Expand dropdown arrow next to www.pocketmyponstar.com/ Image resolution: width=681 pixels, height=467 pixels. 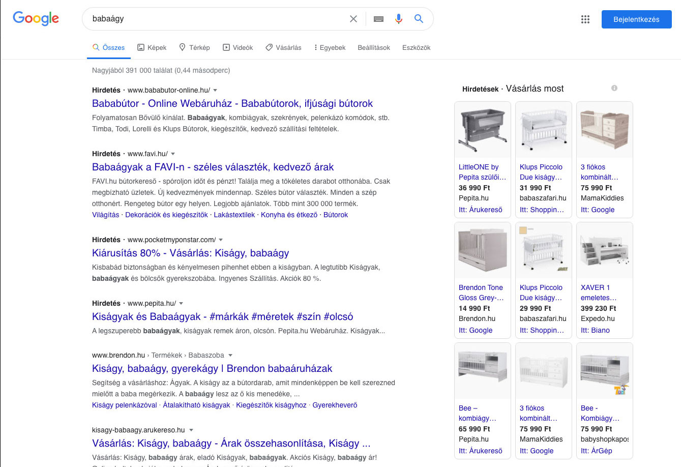[x=221, y=240]
